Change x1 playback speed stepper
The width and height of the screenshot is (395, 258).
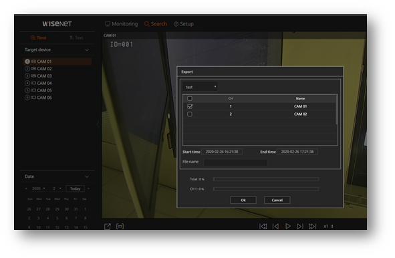tap(332, 227)
